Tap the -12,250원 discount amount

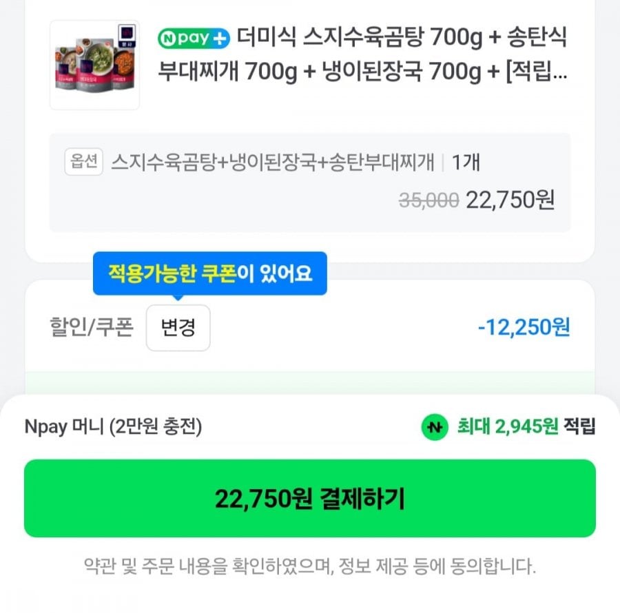(x=524, y=327)
